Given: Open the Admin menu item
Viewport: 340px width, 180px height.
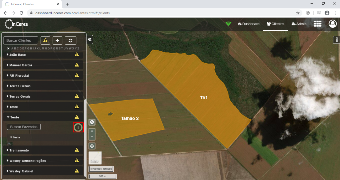Looking at the screenshot, I should [x=299, y=24].
